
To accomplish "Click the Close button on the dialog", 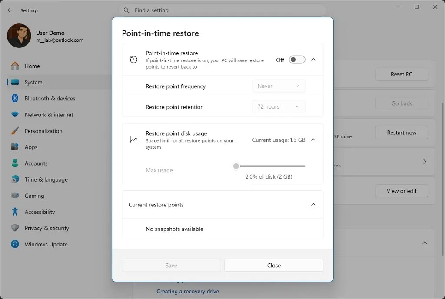I will (274, 265).
